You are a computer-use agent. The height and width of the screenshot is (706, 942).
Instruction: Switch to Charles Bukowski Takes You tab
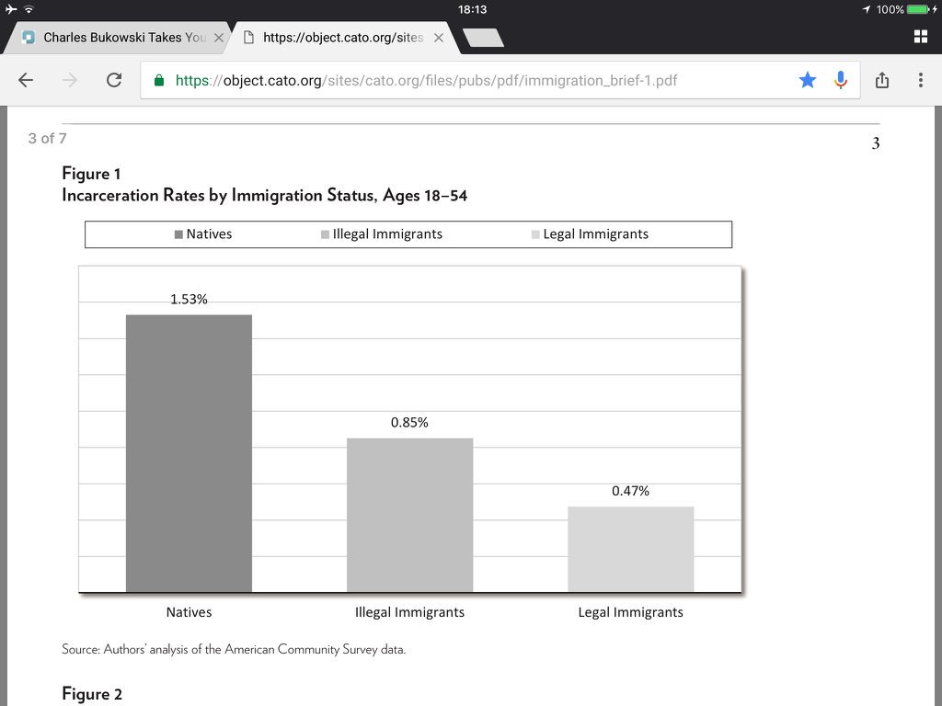tap(117, 38)
